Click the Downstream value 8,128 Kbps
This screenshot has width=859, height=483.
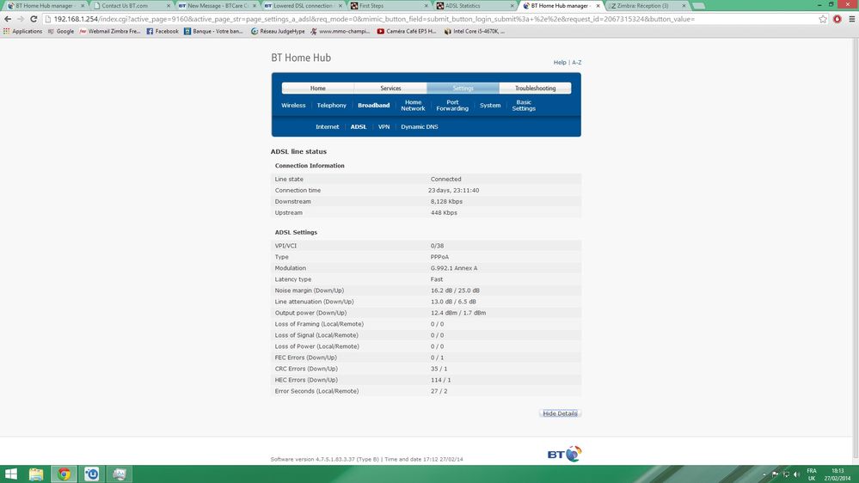pos(446,201)
